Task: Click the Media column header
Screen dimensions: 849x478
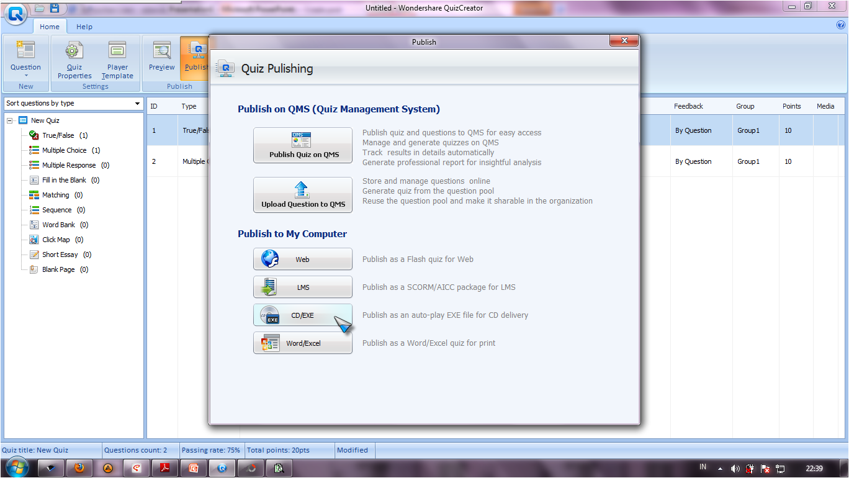Action: (x=825, y=106)
